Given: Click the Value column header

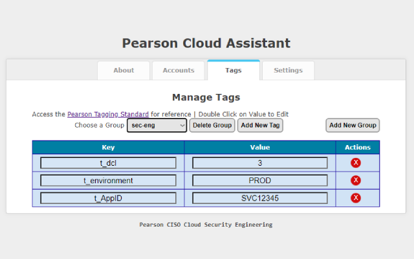Looking at the screenshot, I should (x=260, y=147).
